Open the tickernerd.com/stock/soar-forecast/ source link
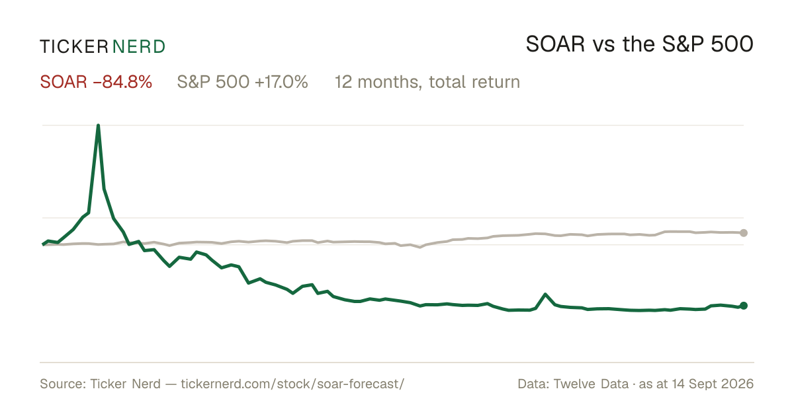The image size is (794, 416). 292,384
